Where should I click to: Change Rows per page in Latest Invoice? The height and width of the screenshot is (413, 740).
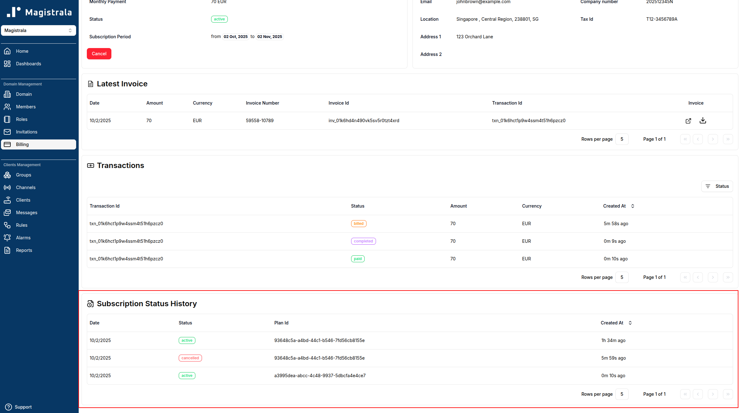click(x=622, y=139)
